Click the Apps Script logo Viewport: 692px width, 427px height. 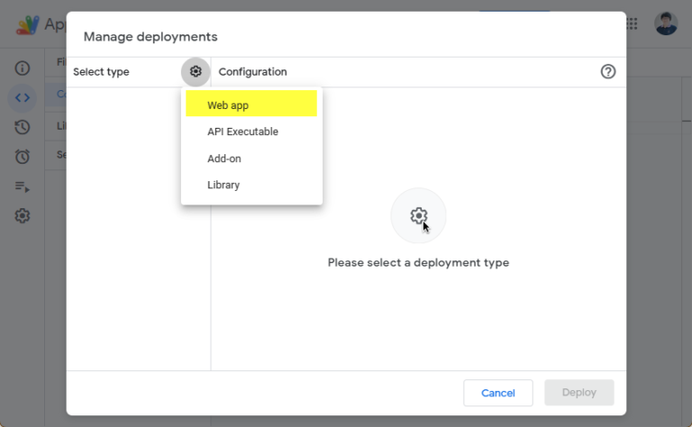click(x=28, y=25)
